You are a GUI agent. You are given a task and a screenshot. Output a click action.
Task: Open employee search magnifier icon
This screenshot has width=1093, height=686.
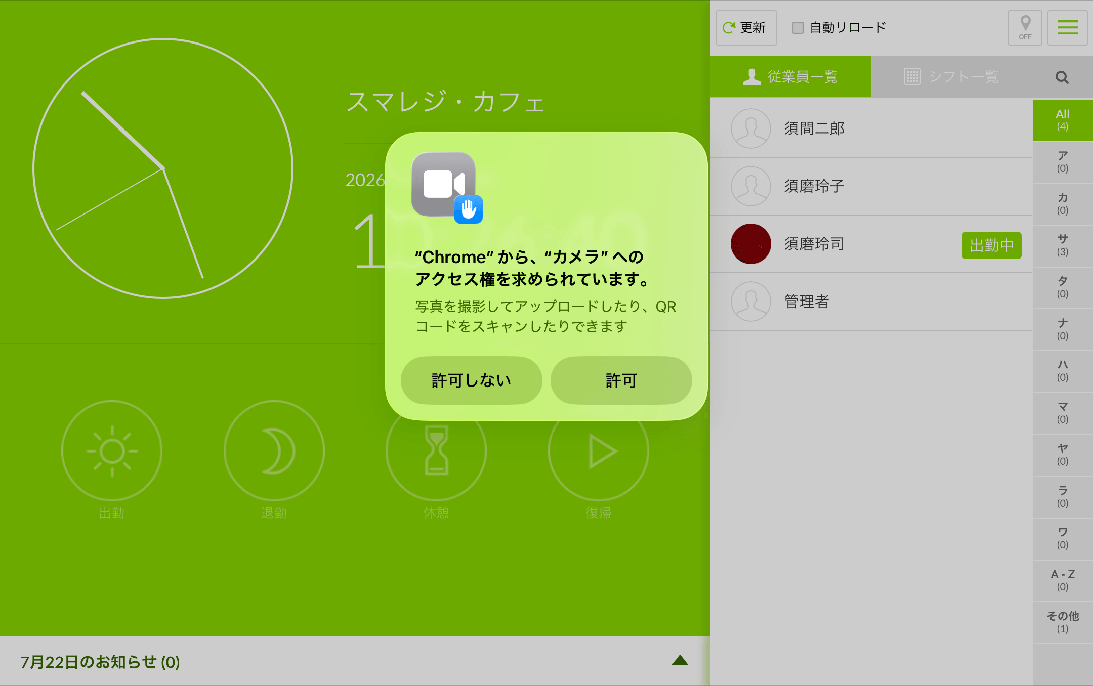pos(1062,77)
